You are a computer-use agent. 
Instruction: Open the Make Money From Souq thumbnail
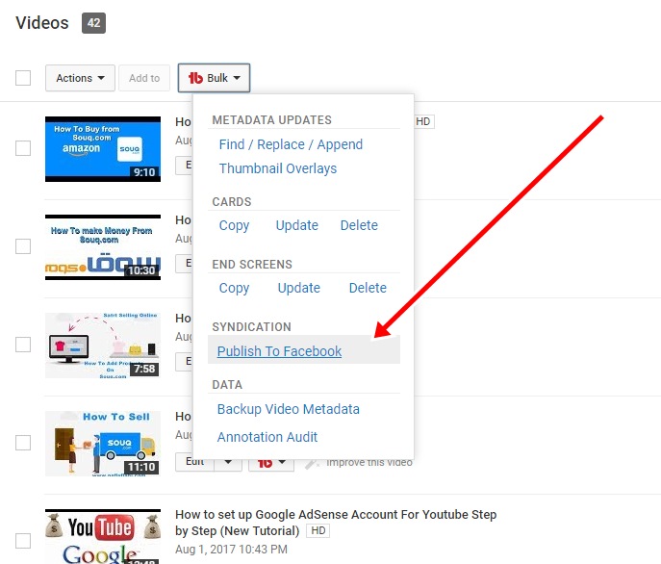click(103, 247)
